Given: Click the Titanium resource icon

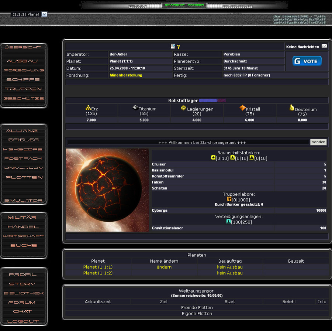Looking at the screenshot, I should pos(136,108).
